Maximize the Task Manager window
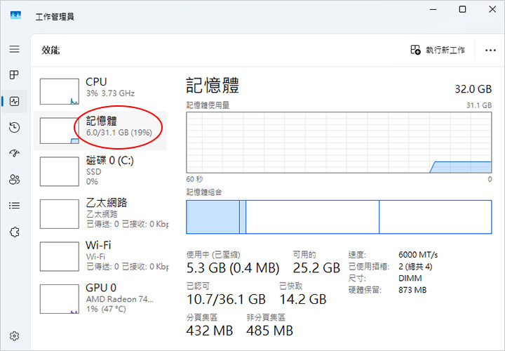This screenshot has width=505, height=351. pyautogui.click(x=462, y=9)
